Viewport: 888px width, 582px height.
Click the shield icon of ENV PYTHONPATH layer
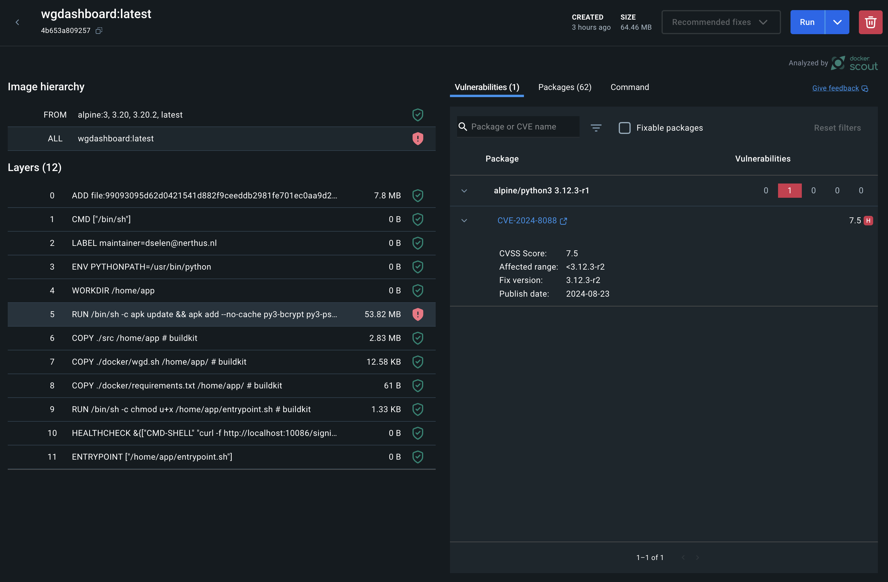point(418,267)
